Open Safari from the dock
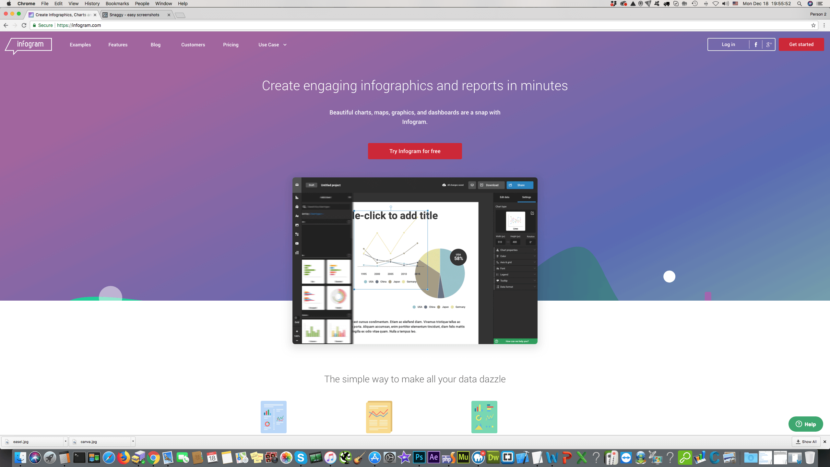 click(x=109, y=458)
